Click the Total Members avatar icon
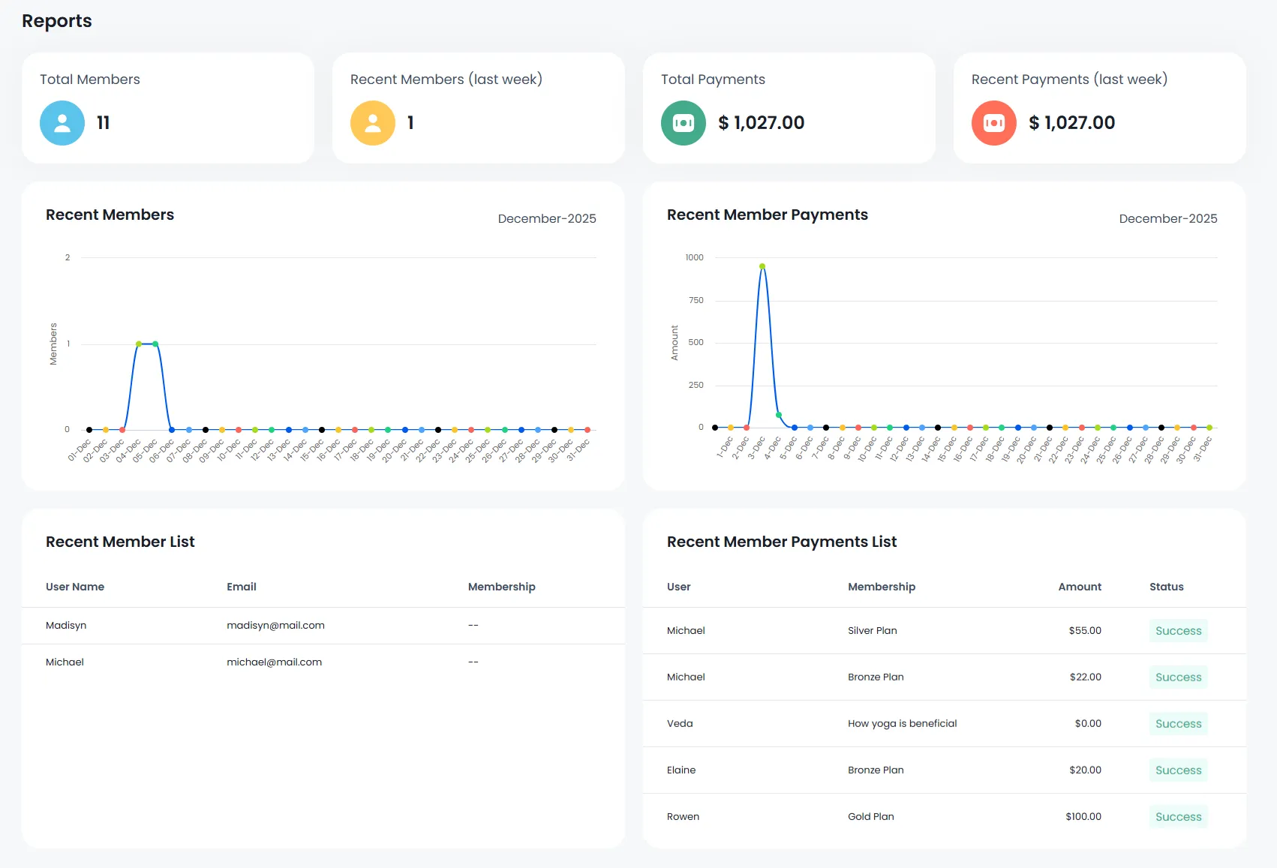Screen dimensions: 1277x868 pos(62,122)
